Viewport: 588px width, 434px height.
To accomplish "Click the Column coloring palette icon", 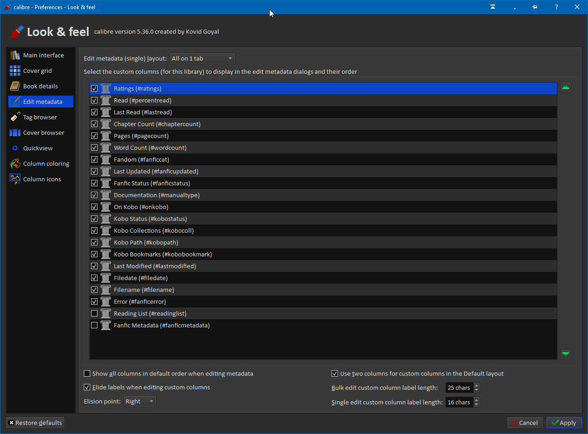I will point(15,163).
